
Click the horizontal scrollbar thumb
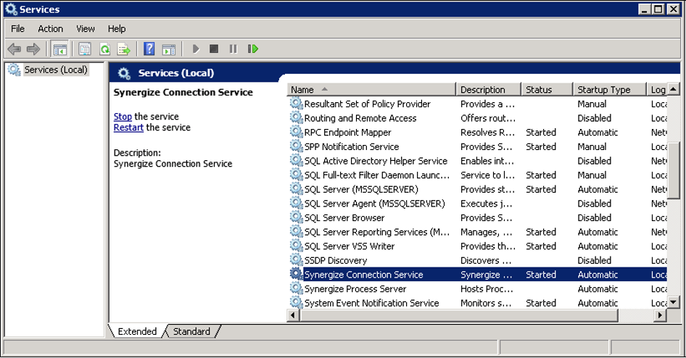[x=458, y=315]
